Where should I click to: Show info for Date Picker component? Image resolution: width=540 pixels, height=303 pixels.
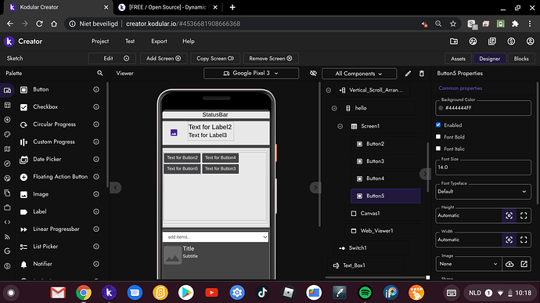(96, 159)
